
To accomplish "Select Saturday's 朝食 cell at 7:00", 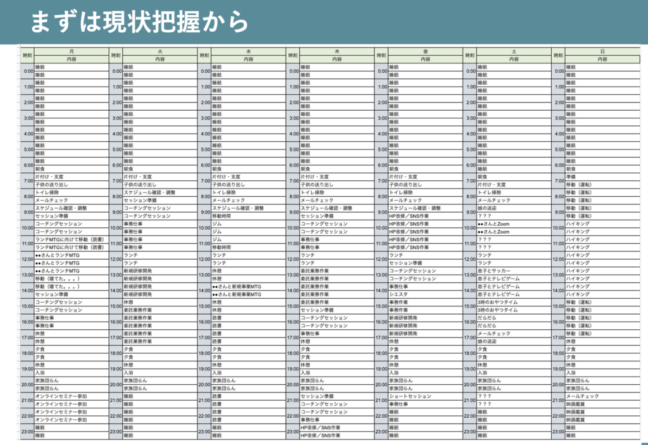I will click(514, 177).
